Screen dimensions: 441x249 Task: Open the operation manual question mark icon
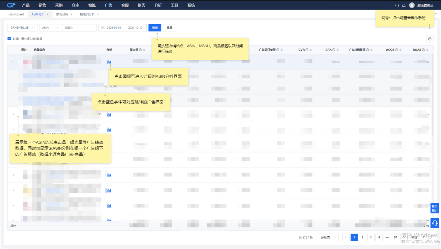point(430,39)
